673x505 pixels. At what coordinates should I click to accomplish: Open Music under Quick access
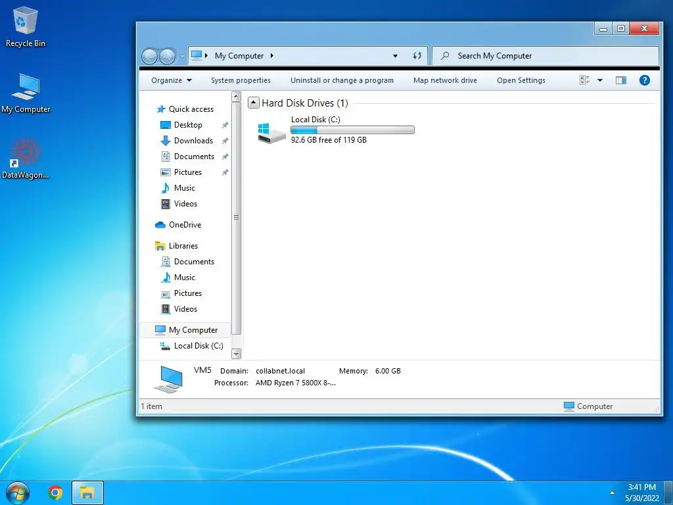click(184, 188)
